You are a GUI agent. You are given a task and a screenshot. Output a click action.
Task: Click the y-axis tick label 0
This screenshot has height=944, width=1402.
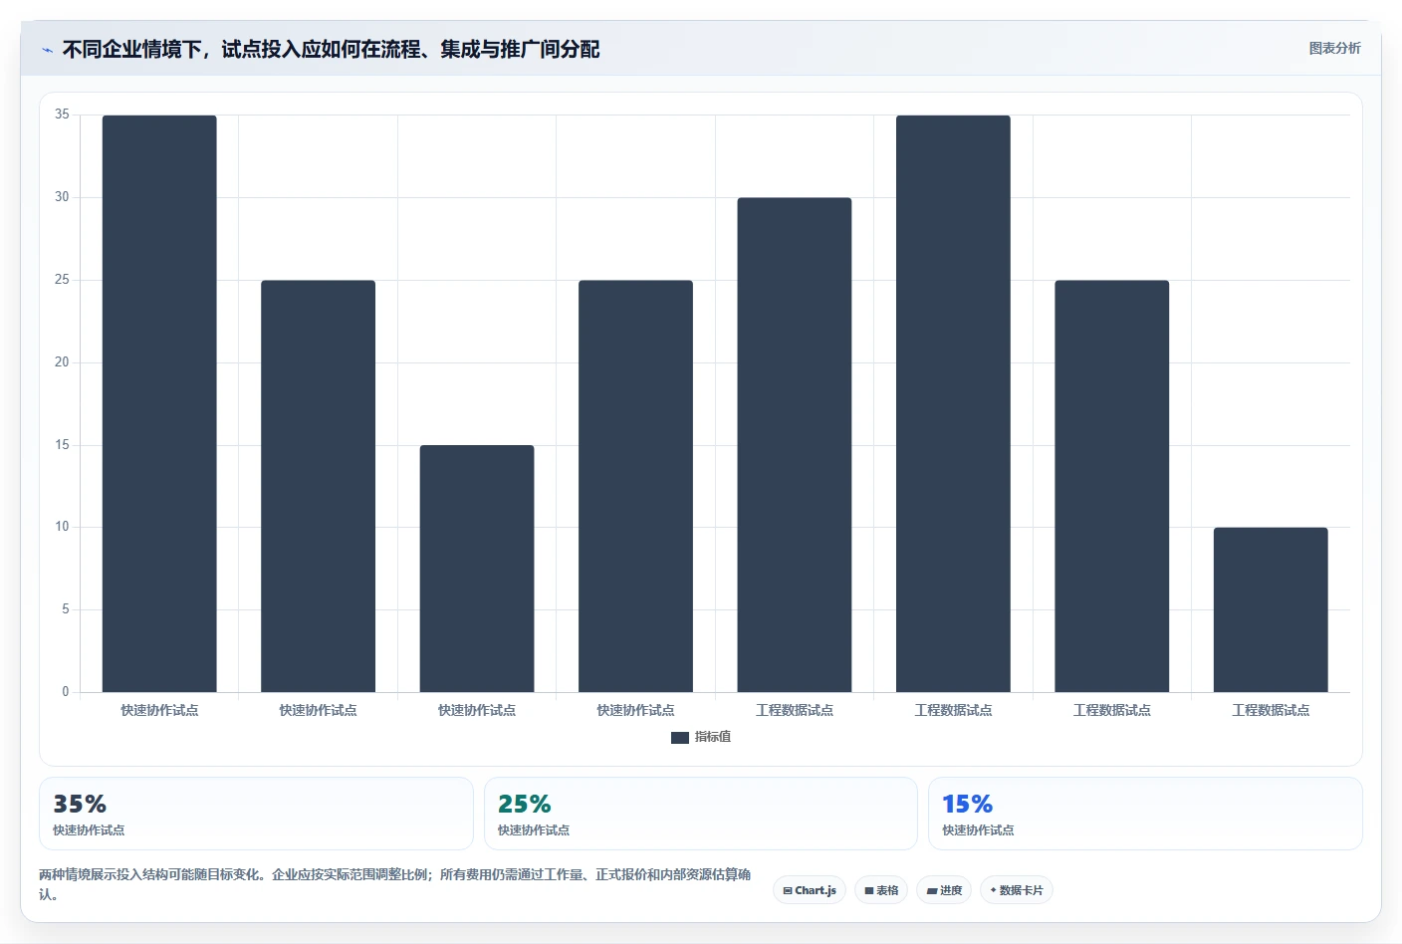tap(66, 692)
